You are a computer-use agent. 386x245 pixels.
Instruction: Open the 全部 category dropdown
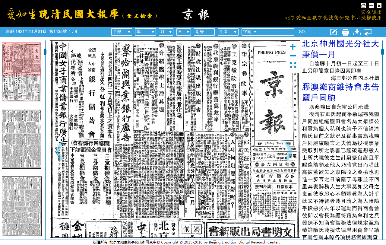[122, 32]
